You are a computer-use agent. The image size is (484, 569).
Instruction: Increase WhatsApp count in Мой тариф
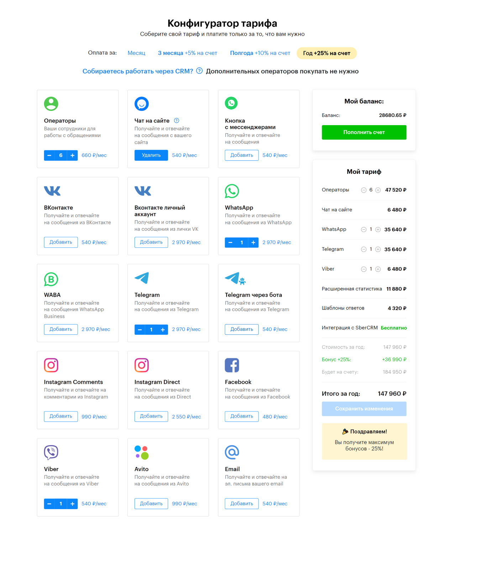pyautogui.click(x=378, y=230)
